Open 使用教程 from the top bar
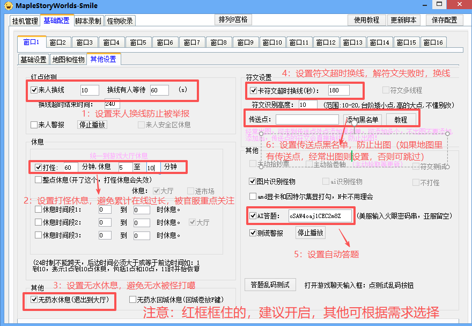The width and height of the screenshot is (472, 326). (366, 20)
